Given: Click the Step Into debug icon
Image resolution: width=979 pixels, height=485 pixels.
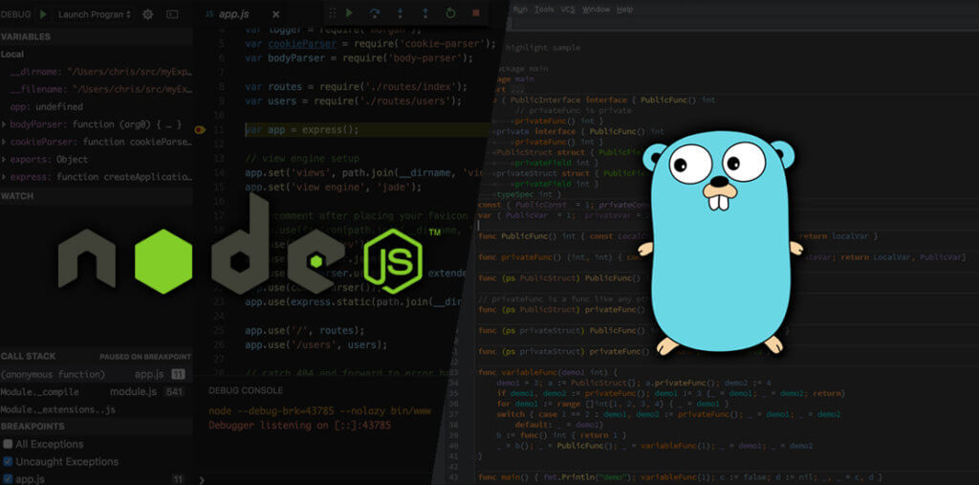Looking at the screenshot, I should tap(400, 13).
